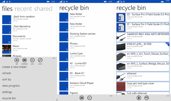Tap the 'Amazon Cloud Player' folder tile
This screenshot has width=171, height=101.
tap(64, 86)
